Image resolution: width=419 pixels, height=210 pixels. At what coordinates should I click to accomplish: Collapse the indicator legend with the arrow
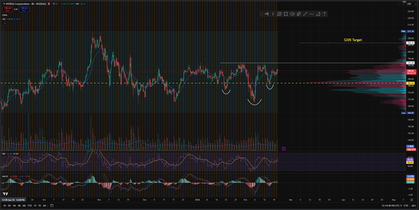point(5,24)
